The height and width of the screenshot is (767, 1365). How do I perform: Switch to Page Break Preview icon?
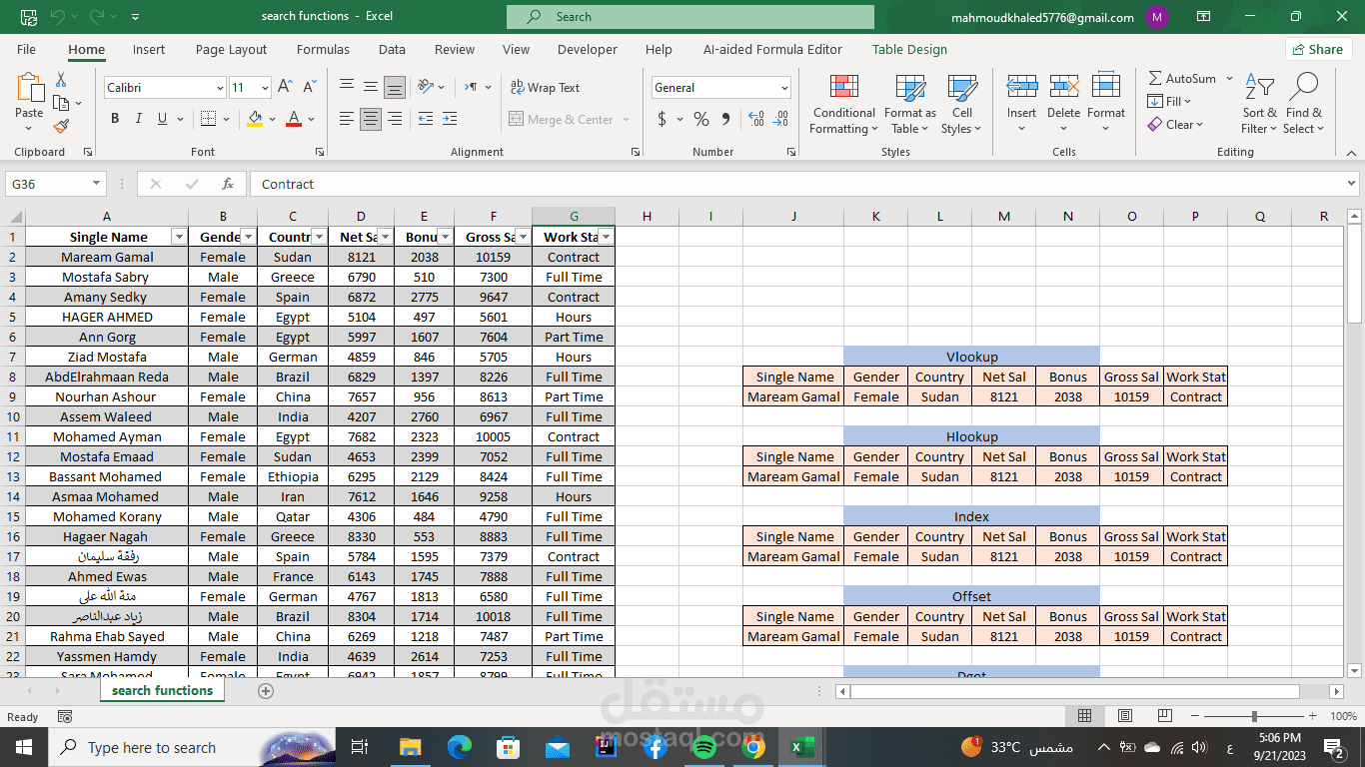[1164, 716]
